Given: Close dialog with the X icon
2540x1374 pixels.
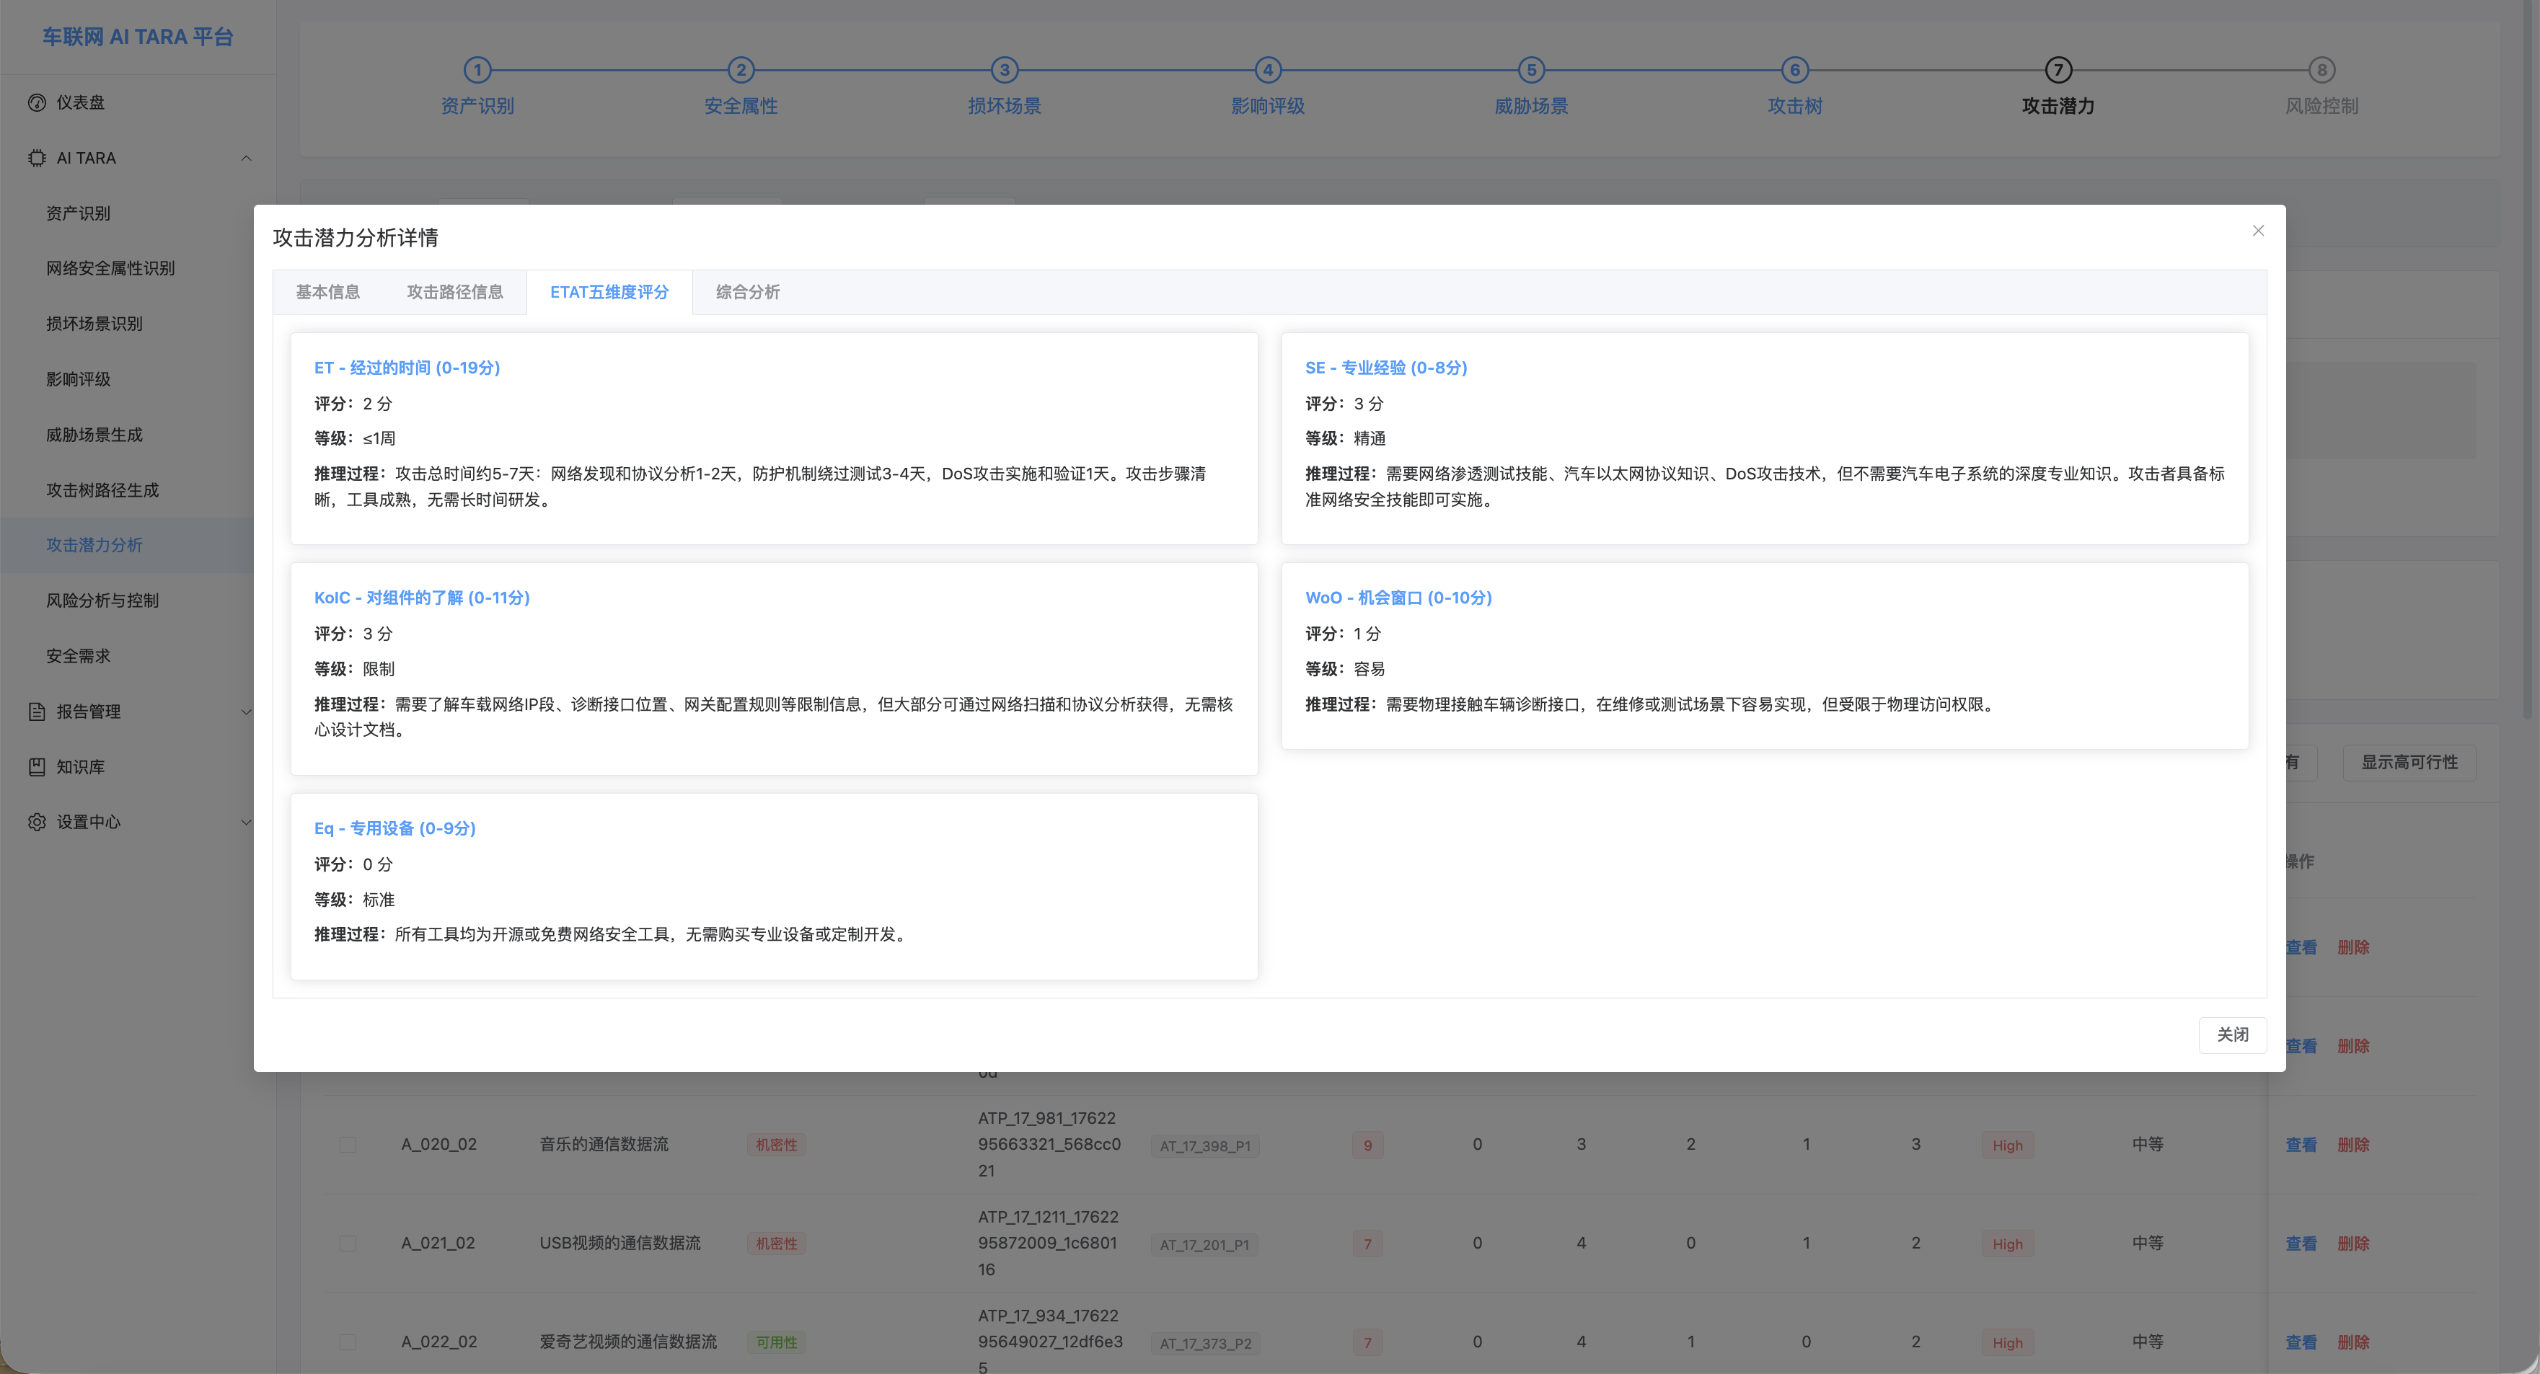Looking at the screenshot, I should 2258,231.
